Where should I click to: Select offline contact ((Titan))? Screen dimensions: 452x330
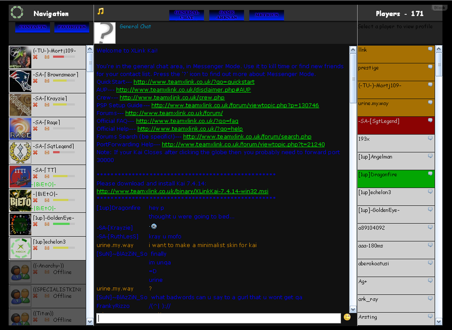(x=48, y=317)
